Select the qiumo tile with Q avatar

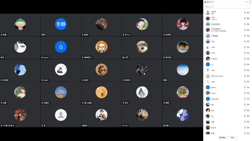click(x=61, y=48)
